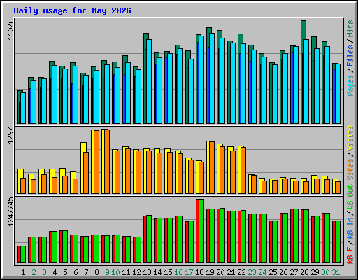Viewport: 358px width, 280px height.
Task: Click day 27 on the x-axis
Action: coord(294,272)
